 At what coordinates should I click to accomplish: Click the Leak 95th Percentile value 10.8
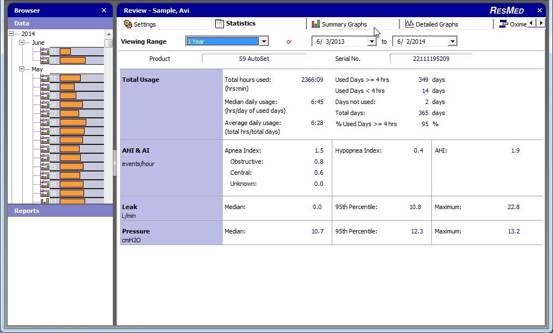point(415,207)
